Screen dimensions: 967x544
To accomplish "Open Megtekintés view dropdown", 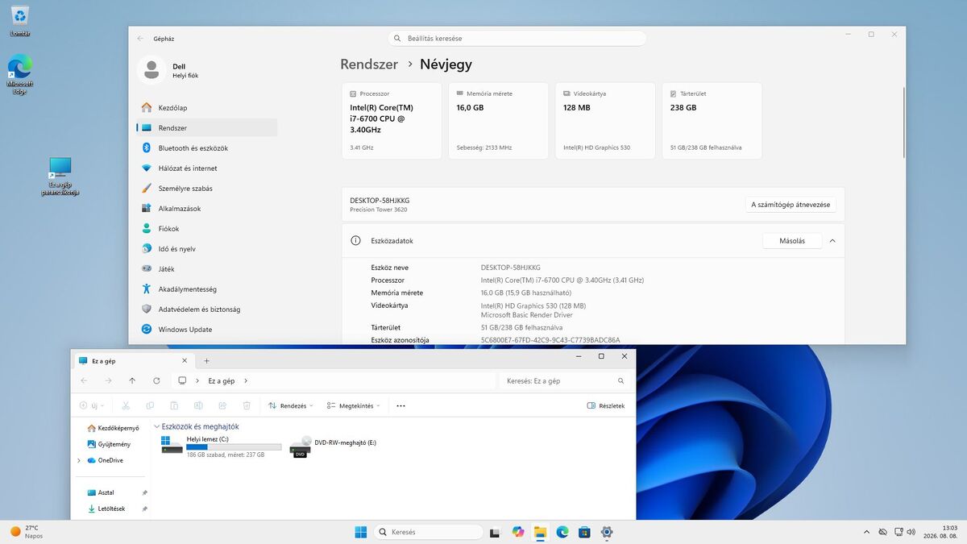I will click(353, 405).
